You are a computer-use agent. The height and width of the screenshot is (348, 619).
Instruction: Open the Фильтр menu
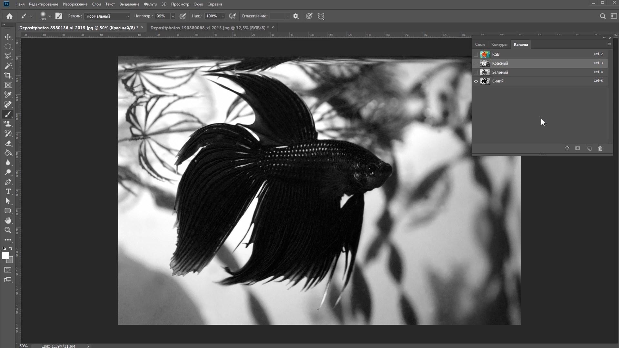[150, 4]
